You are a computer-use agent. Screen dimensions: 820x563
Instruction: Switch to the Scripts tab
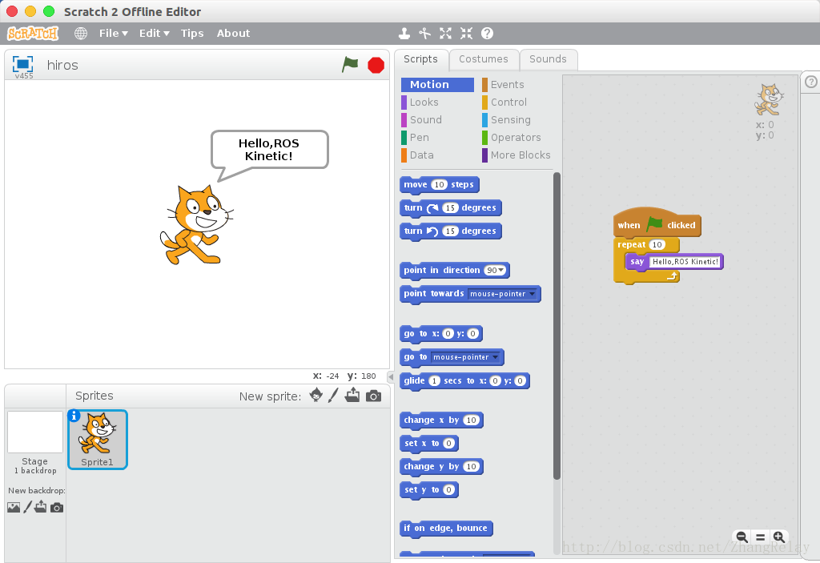pyautogui.click(x=421, y=59)
